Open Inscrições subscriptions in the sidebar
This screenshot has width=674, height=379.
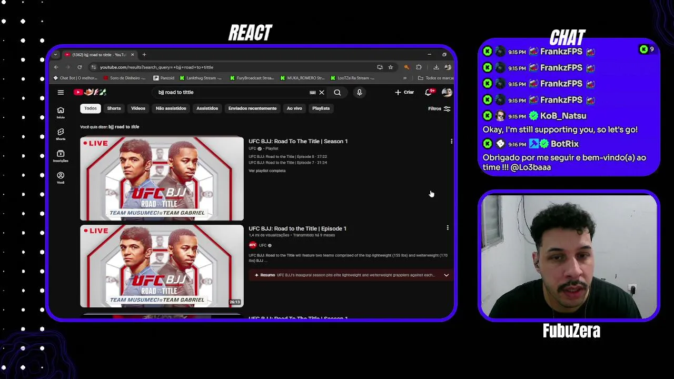click(x=61, y=156)
